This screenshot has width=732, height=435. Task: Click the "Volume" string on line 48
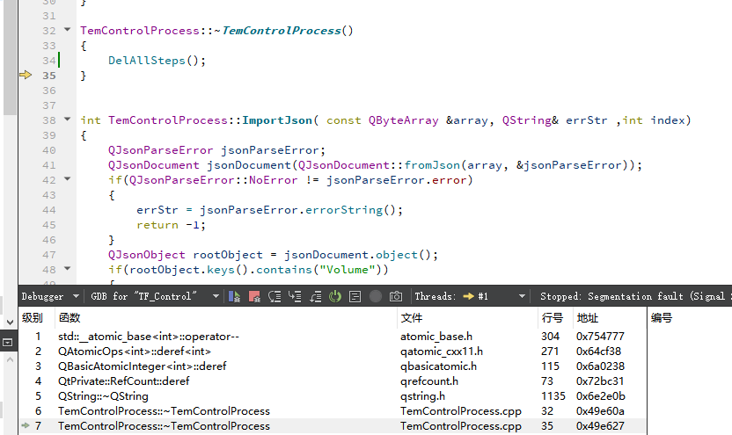[347, 270]
